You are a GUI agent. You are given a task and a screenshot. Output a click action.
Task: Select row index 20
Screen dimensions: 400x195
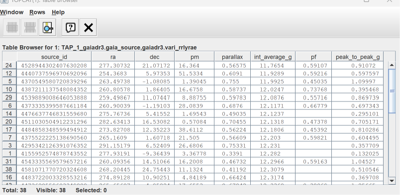tap(9, 121)
